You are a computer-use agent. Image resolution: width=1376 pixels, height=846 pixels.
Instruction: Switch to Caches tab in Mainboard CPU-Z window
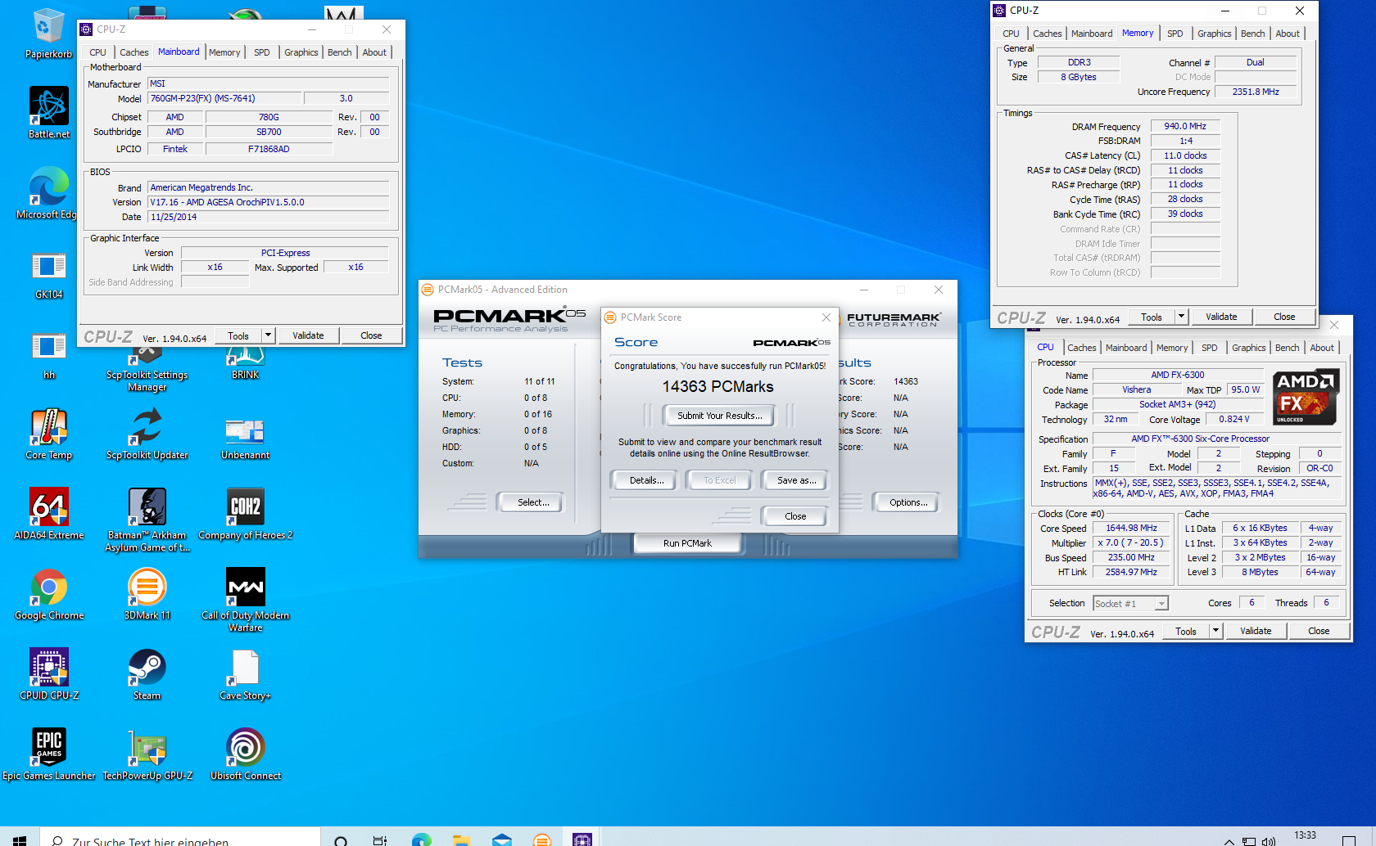click(x=134, y=52)
